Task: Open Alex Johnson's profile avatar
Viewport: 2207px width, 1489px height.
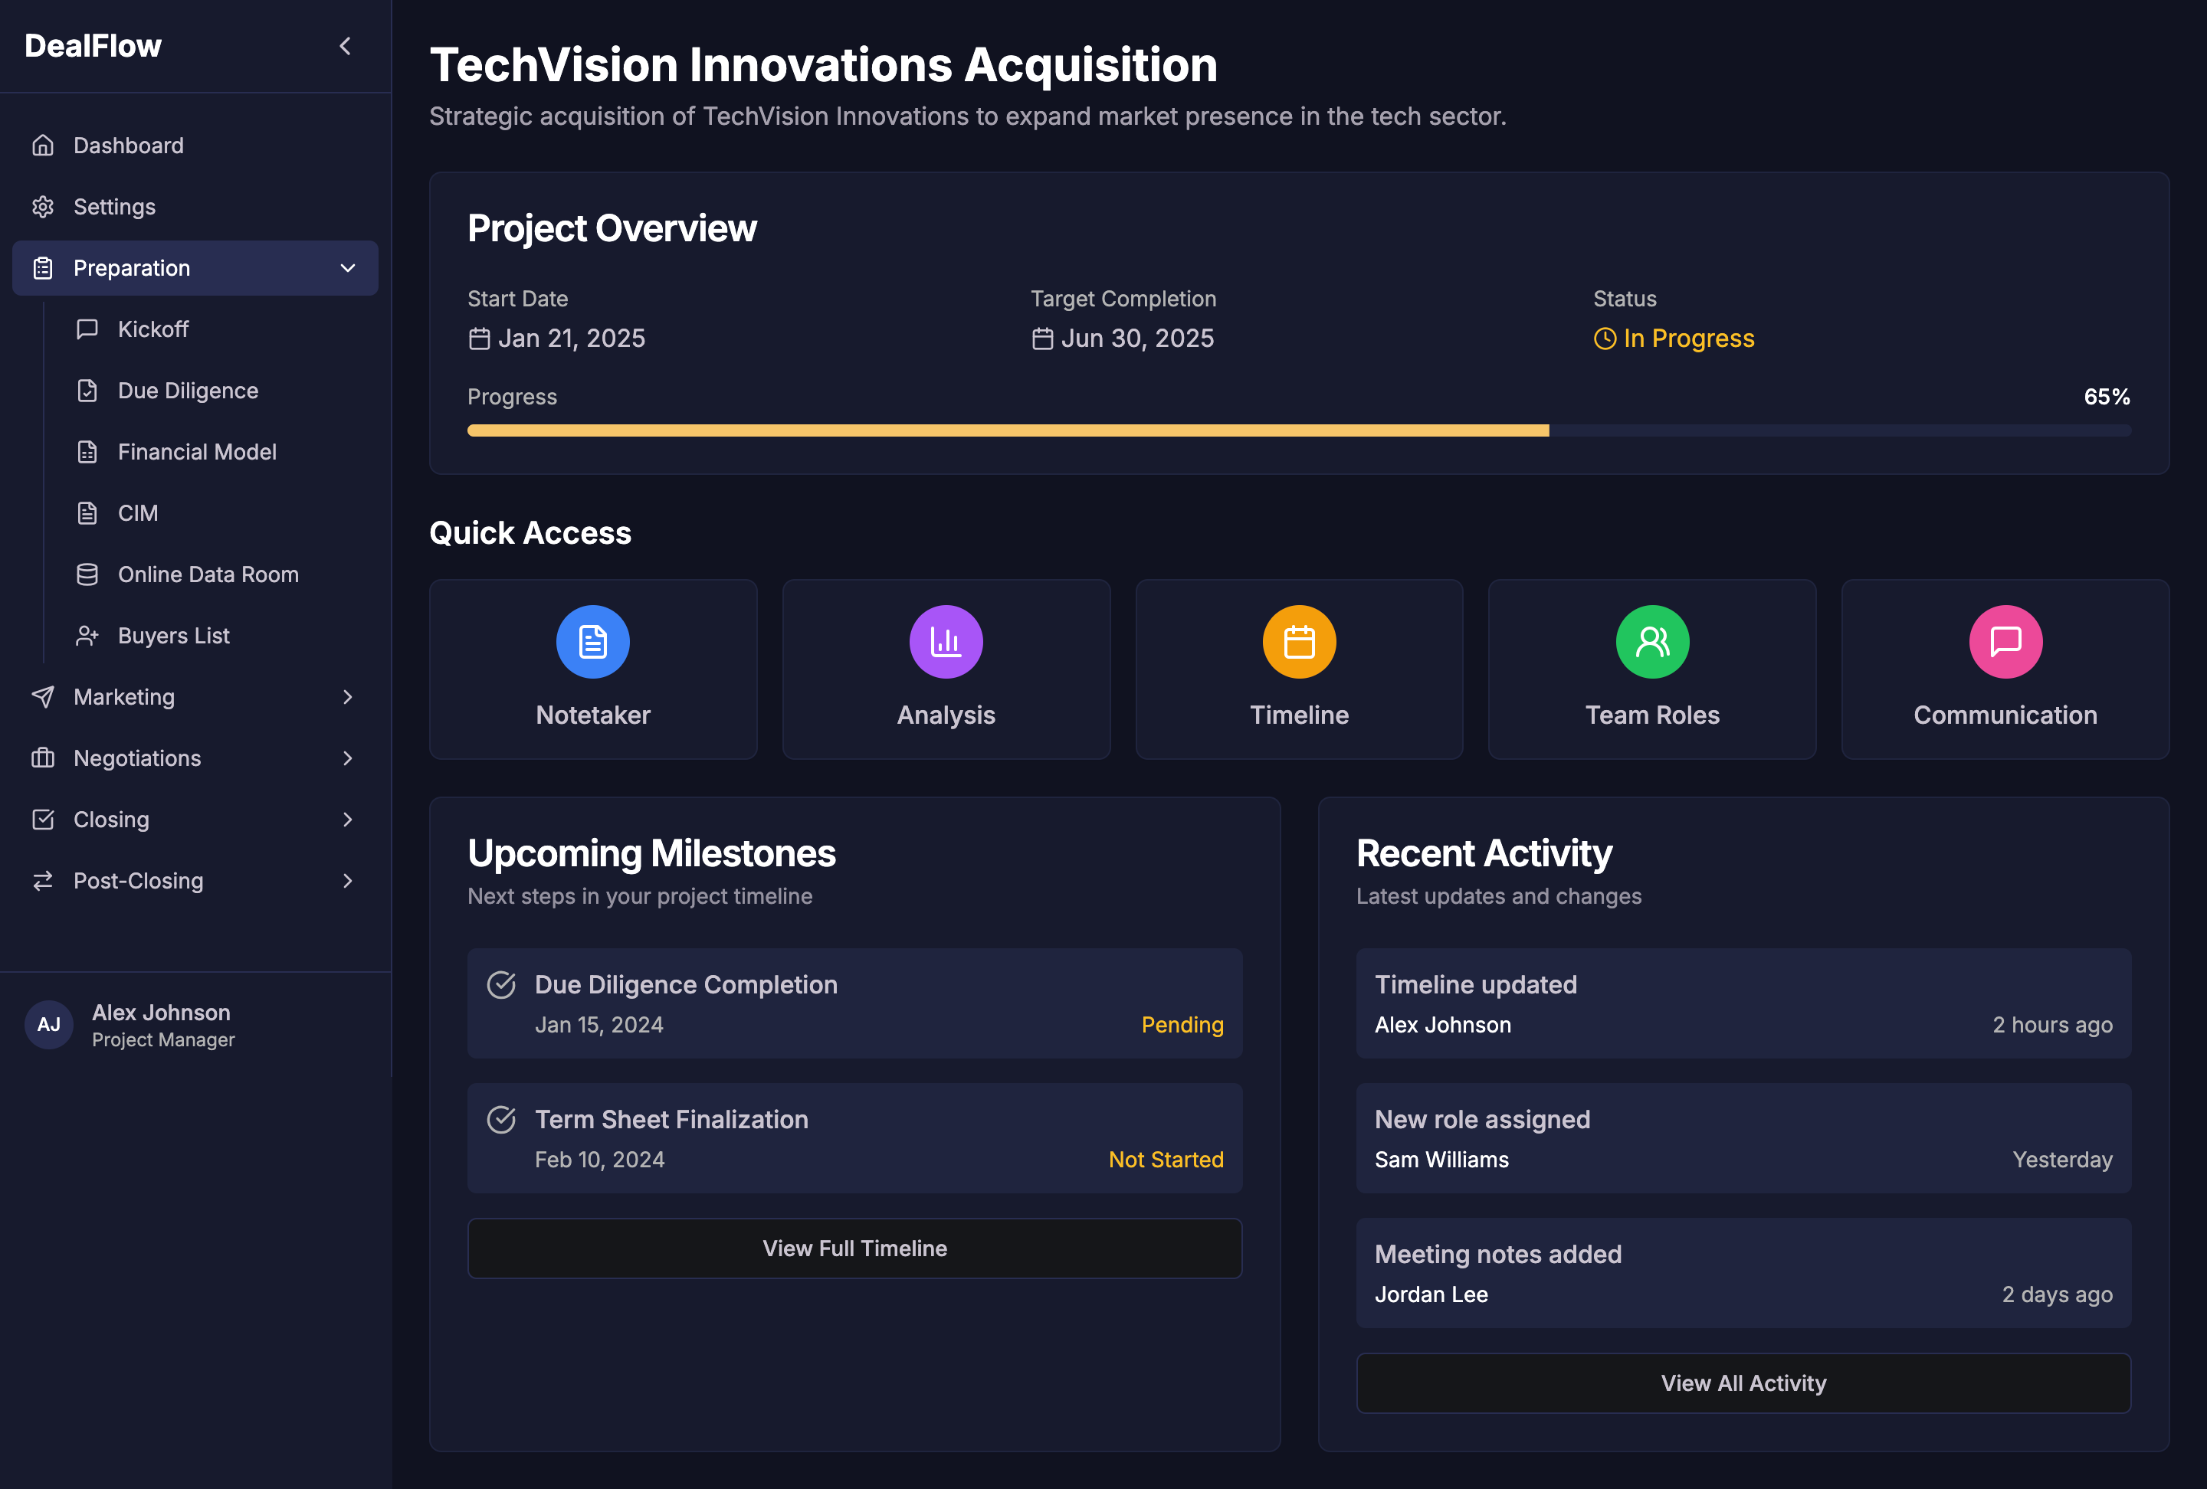Action: pos(48,1024)
